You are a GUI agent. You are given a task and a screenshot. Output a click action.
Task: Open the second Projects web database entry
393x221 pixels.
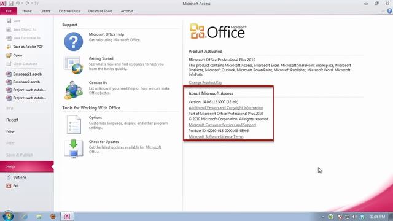click(29, 98)
